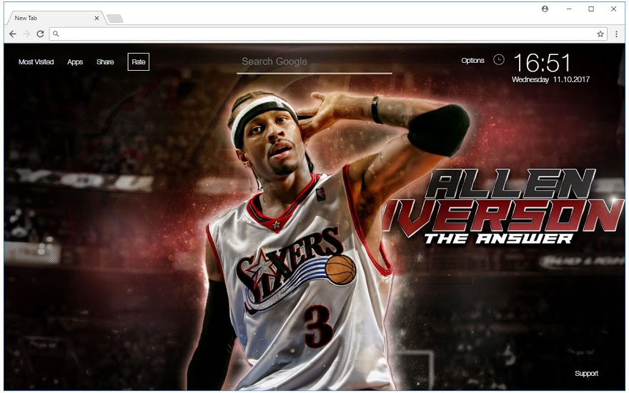This screenshot has width=629, height=393.
Task: Select the New Tab tab
Action: point(50,18)
